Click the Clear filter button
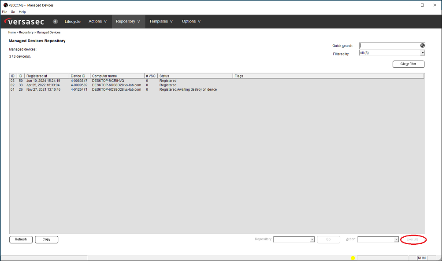The width and height of the screenshot is (442, 261). [409, 64]
